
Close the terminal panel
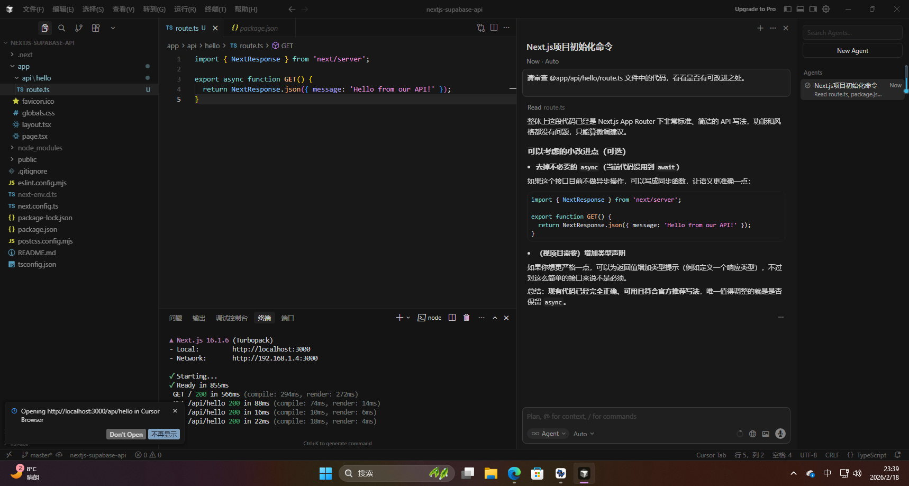coord(506,318)
